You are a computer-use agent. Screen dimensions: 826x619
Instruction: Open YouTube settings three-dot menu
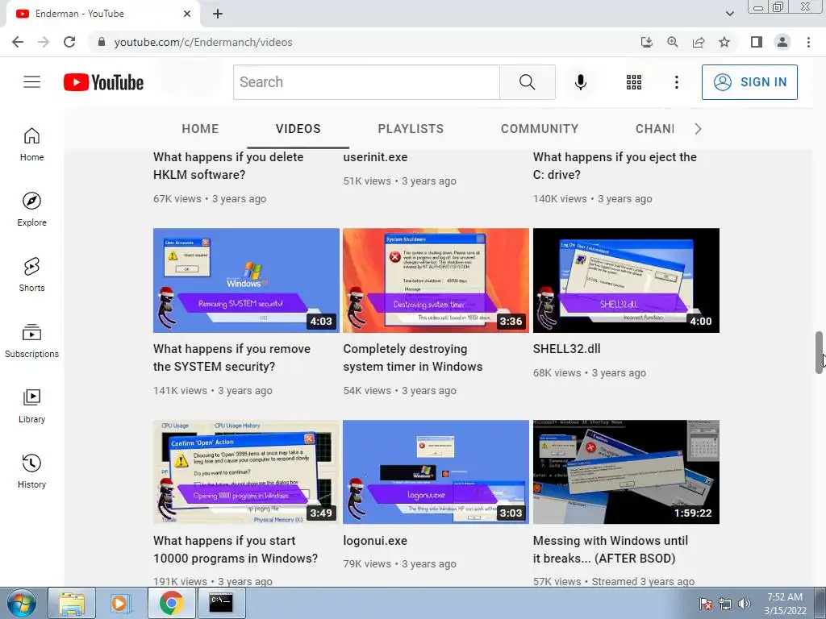pyautogui.click(x=677, y=82)
